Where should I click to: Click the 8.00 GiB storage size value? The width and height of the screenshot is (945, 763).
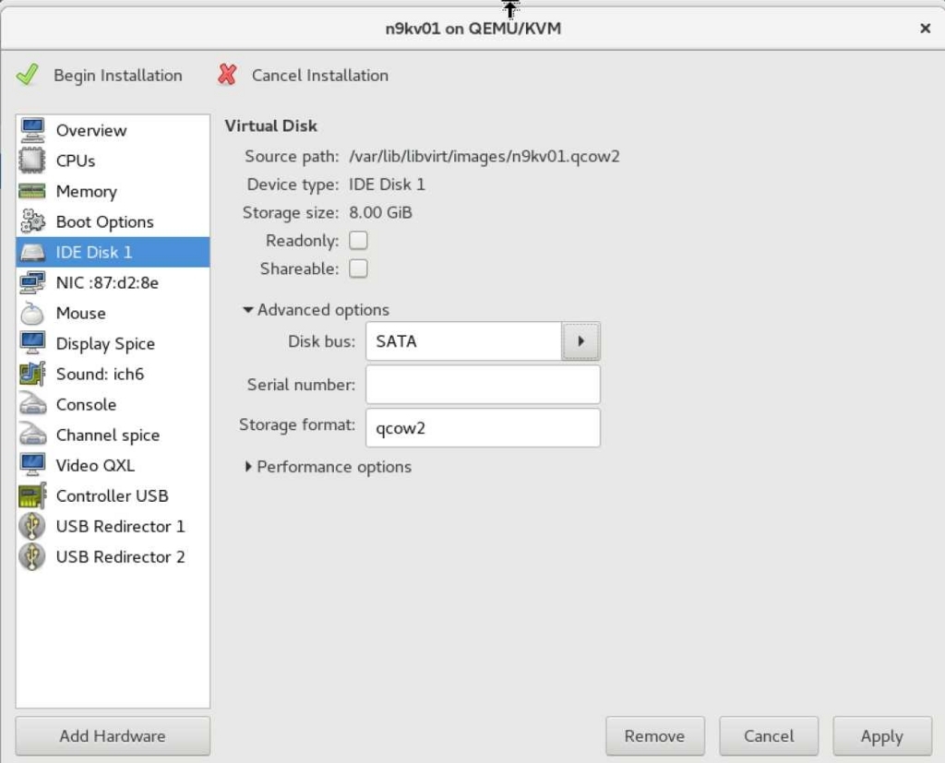tap(380, 212)
